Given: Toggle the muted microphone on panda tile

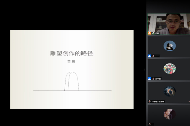Looking at the screenshot, I should pos(153,56).
